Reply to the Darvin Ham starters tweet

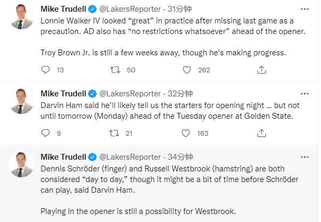(45, 133)
